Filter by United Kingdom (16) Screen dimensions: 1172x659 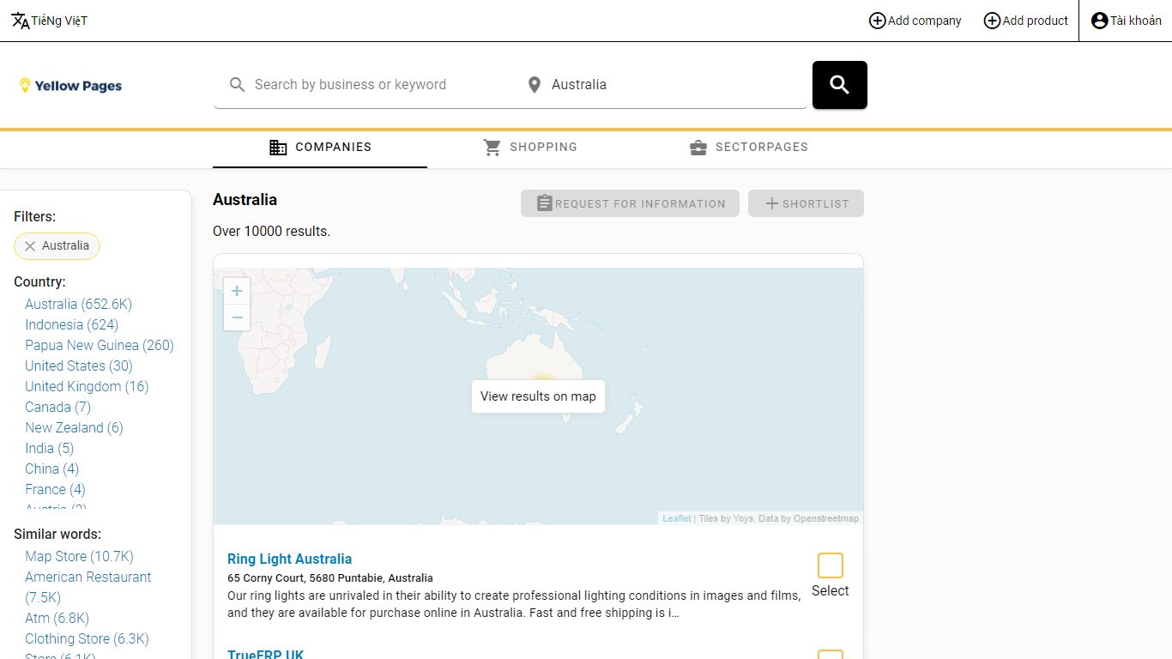(87, 386)
